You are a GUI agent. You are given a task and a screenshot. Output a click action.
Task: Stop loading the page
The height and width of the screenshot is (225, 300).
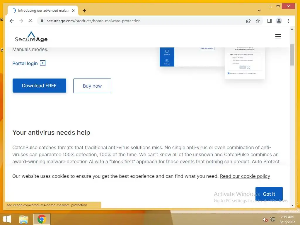click(30, 21)
